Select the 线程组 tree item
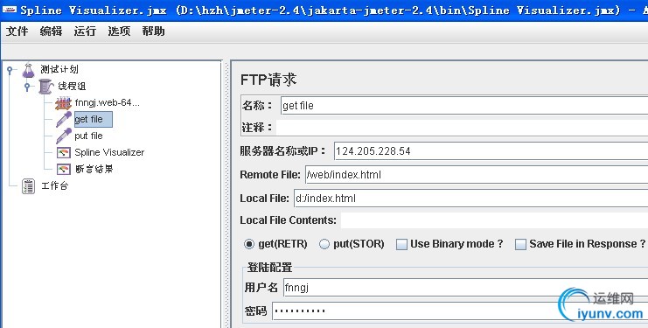Screen dimensions: 648x328 (x=72, y=86)
